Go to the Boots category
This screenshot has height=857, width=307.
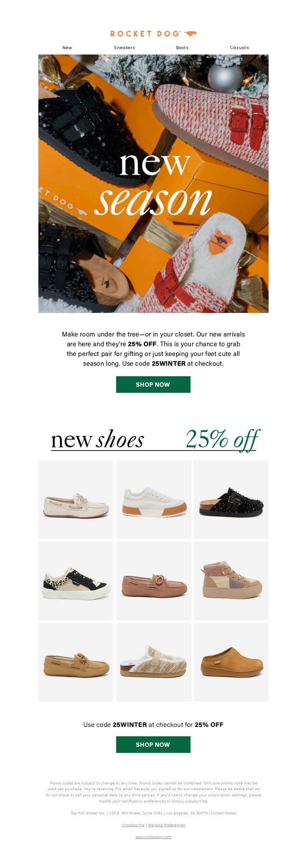pos(182,48)
